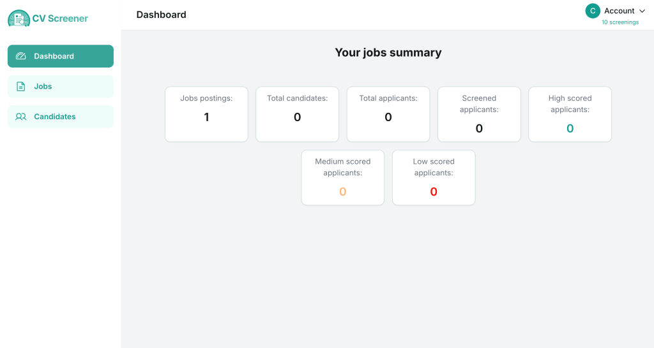Click the Jobs postings summary card
The image size is (654, 348).
tap(206, 114)
